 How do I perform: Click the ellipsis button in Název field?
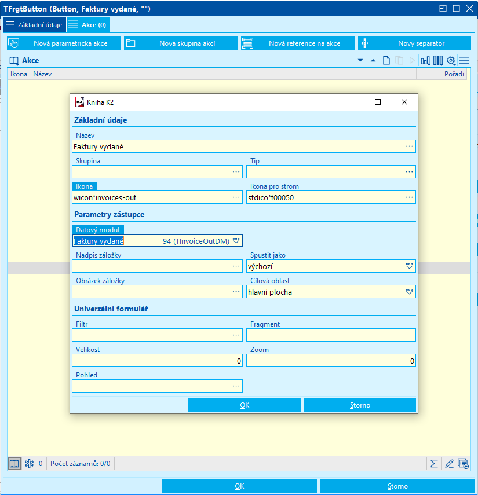[x=409, y=146]
